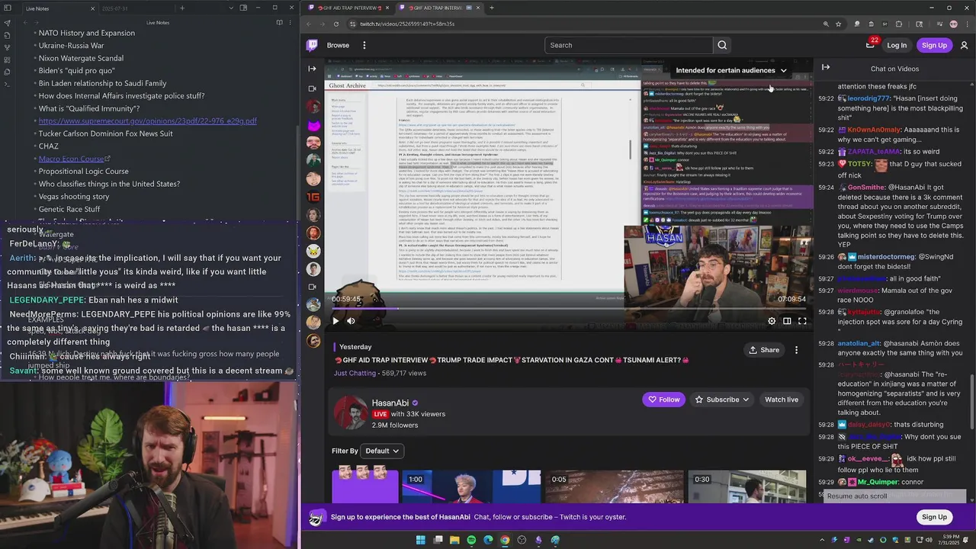Image resolution: width=976 pixels, height=549 pixels.
Task: Click the header Sign Up button
Action: pos(934,45)
